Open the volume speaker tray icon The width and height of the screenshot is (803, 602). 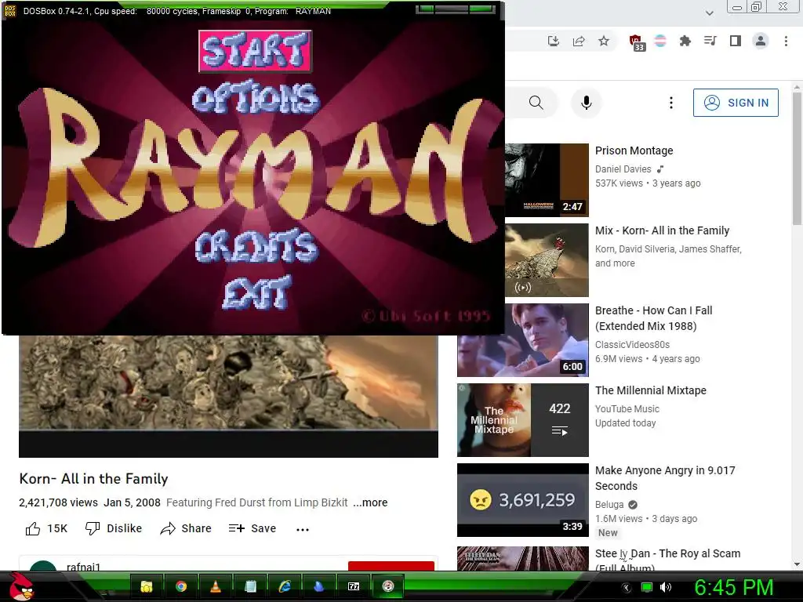(666, 588)
